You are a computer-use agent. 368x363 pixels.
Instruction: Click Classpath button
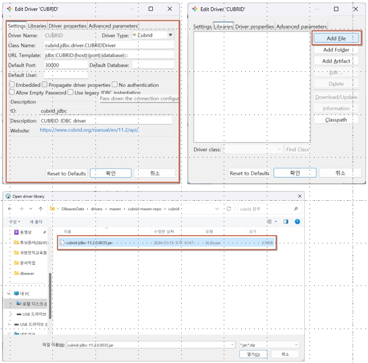click(336, 120)
